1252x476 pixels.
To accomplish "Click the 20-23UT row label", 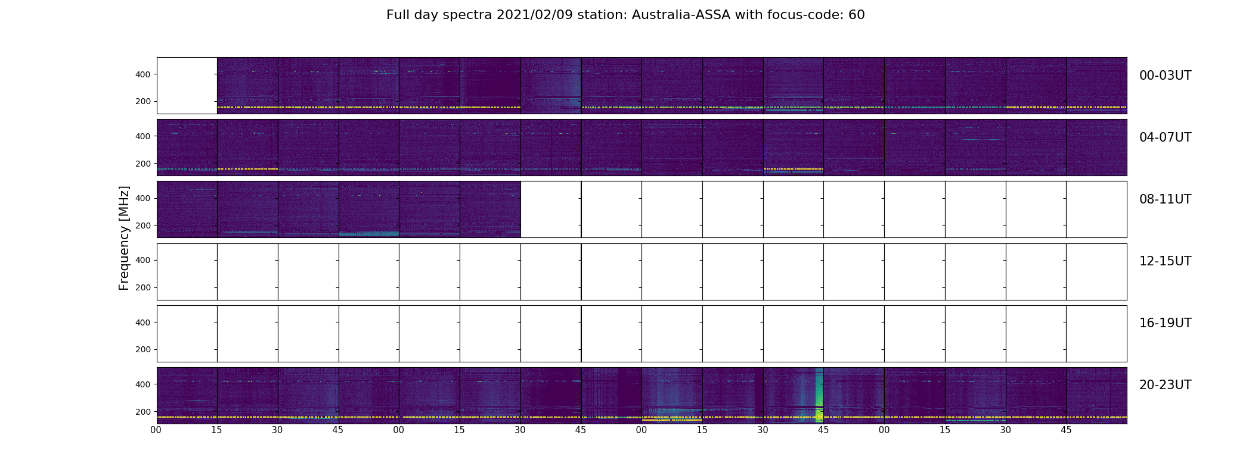I will coord(1165,385).
